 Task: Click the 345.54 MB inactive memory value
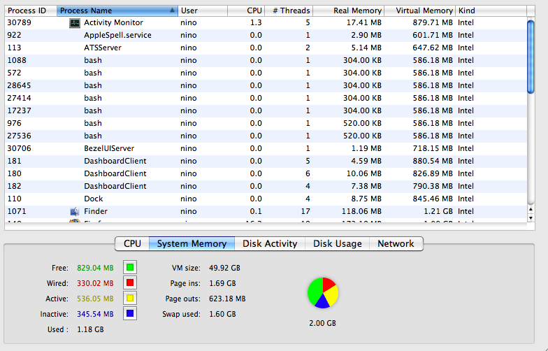click(x=95, y=314)
